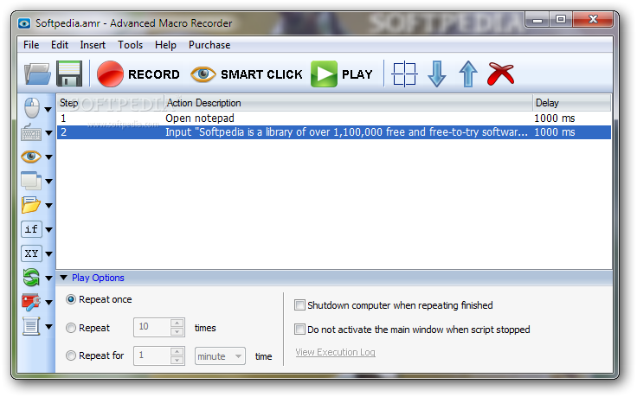Start recording with the red RECORD button
Screen dimensions: 637x397
[138, 74]
